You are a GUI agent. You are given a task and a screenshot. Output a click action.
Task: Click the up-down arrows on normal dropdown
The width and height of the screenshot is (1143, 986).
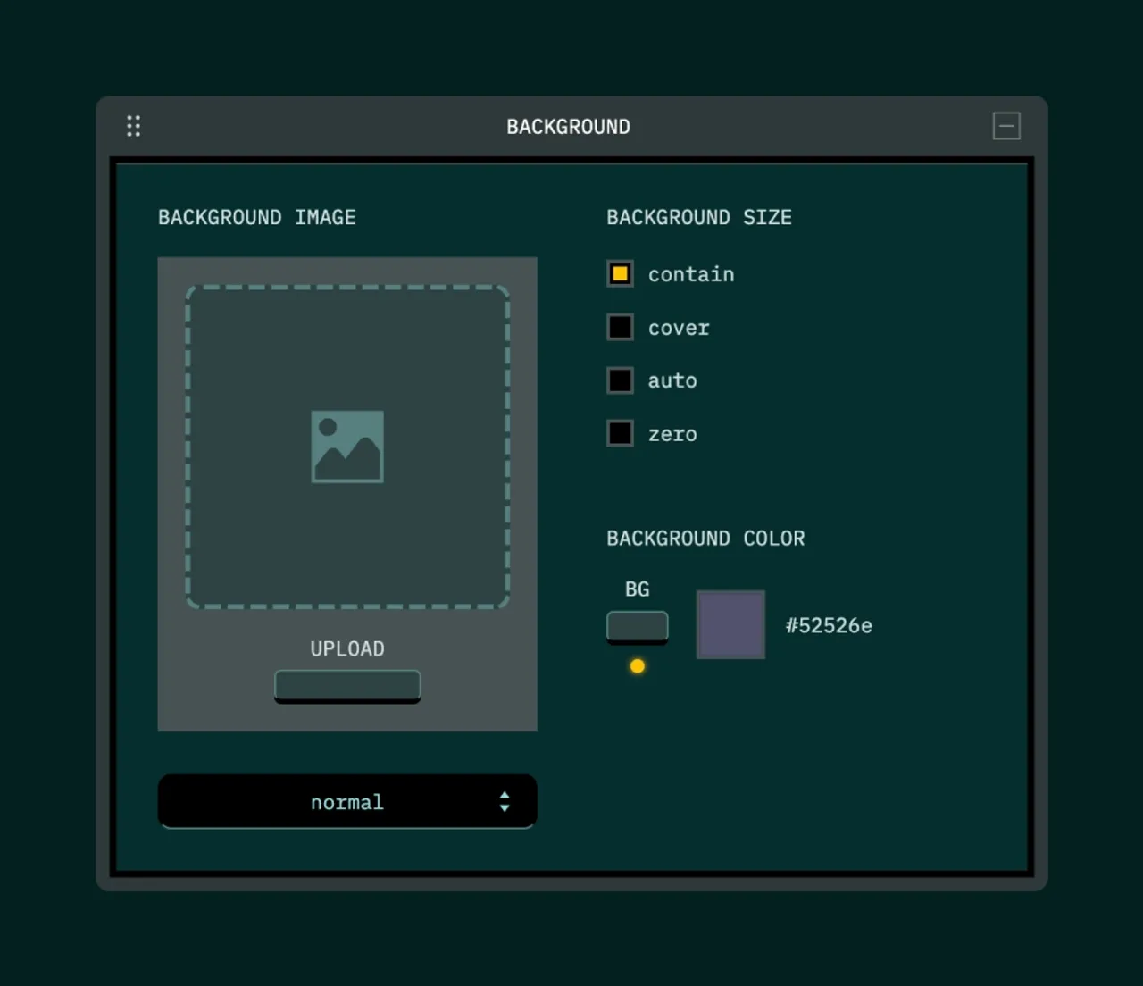click(x=505, y=802)
